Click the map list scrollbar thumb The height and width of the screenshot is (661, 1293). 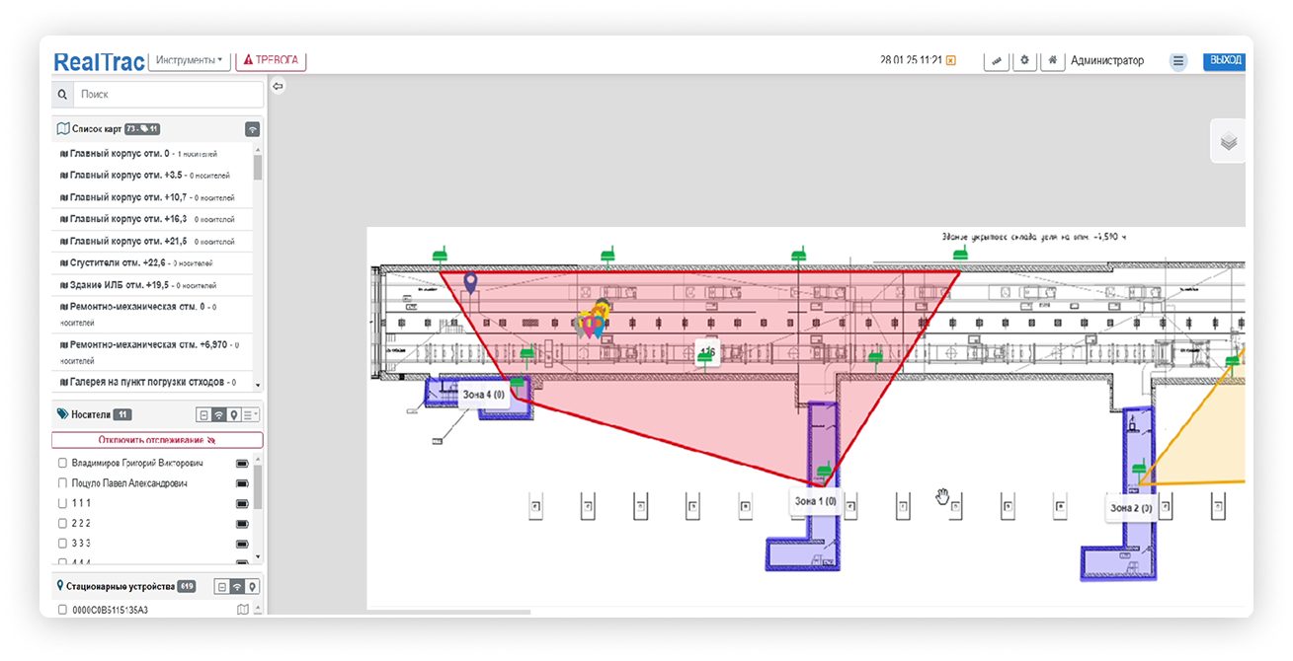pyautogui.click(x=258, y=167)
